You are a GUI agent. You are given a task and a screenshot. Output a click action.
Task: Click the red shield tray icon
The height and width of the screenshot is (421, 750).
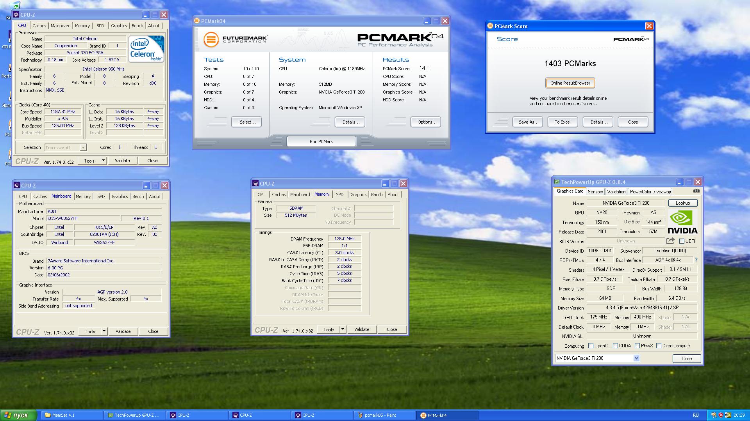(x=721, y=415)
